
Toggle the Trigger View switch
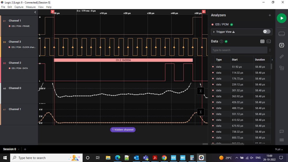click(x=266, y=32)
